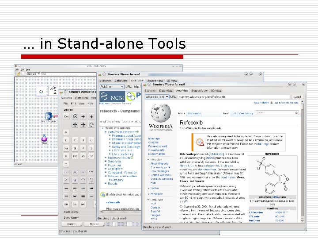This screenshot has width=318, height=239.
Task: Click the Deutsch language link
Action: tap(155, 208)
